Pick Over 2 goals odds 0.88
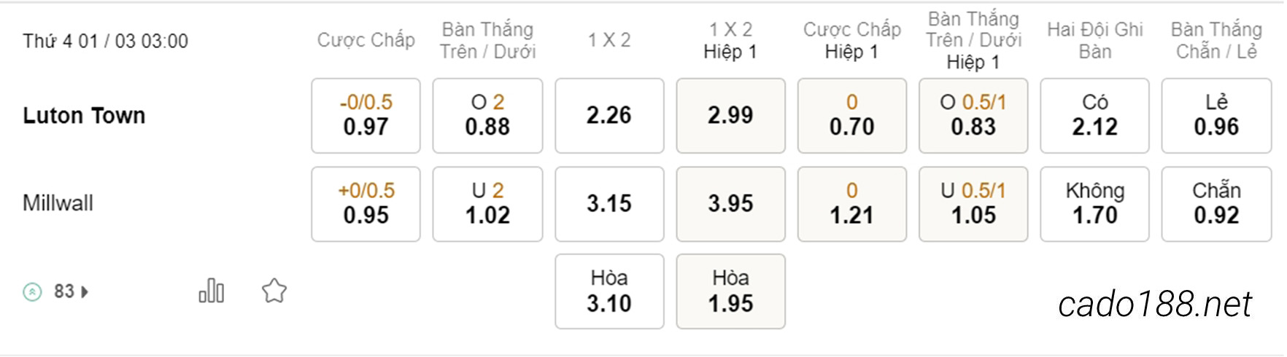 (x=487, y=115)
